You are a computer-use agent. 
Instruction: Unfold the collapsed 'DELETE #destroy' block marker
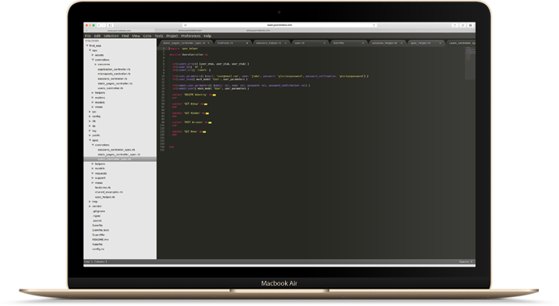[x=214, y=95]
